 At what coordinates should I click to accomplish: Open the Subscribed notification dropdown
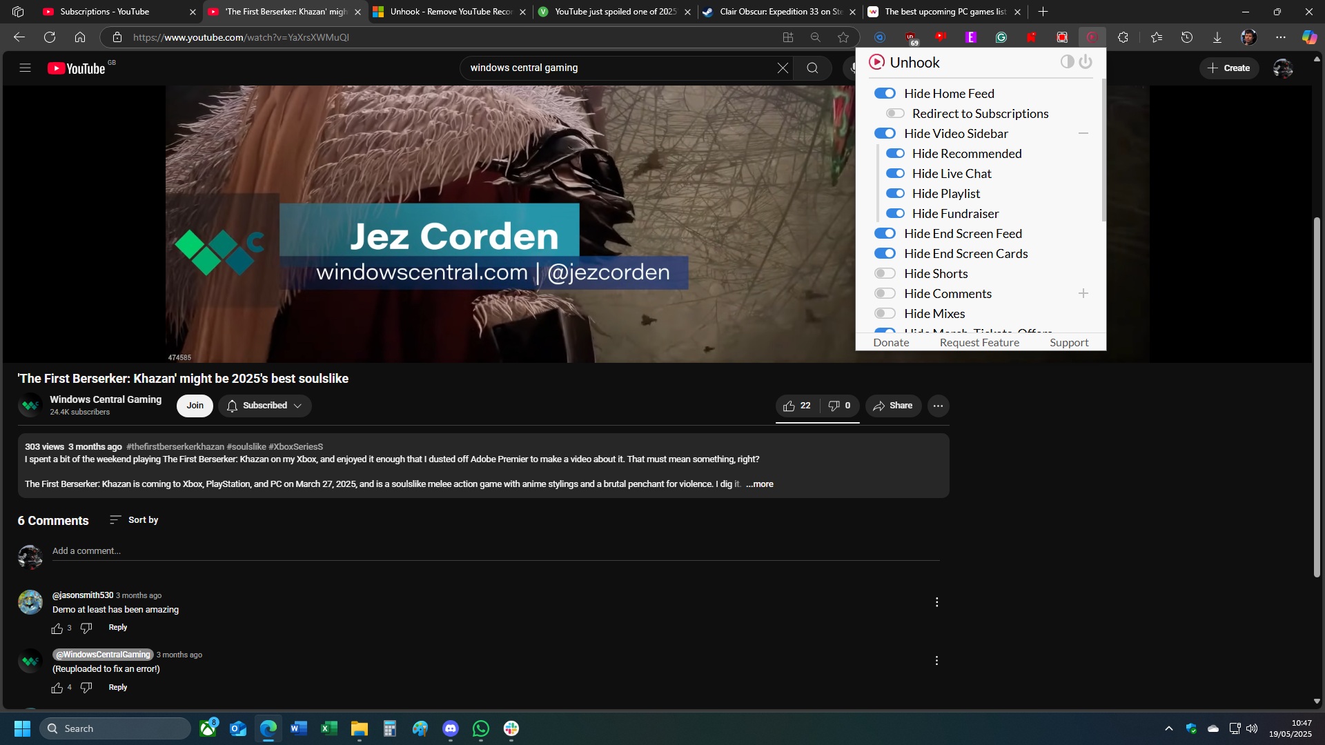click(x=265, y=406)
